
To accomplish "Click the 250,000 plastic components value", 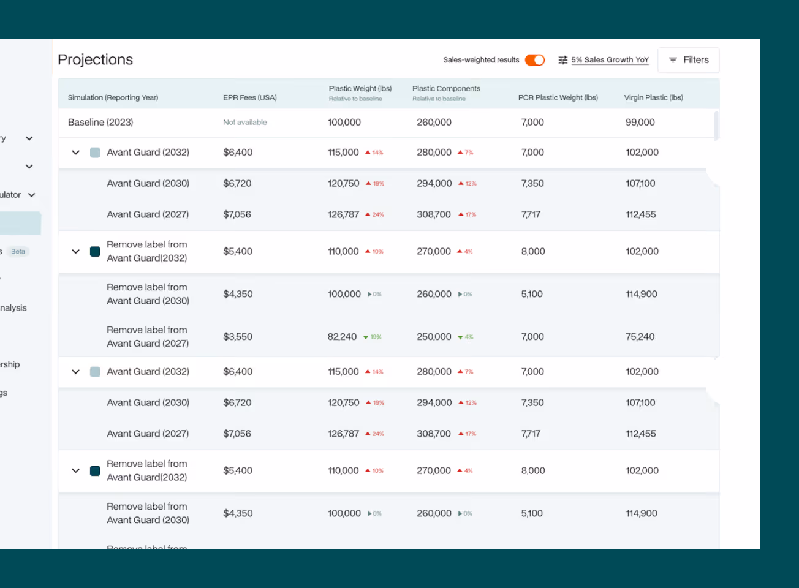I will click(434, 337).
